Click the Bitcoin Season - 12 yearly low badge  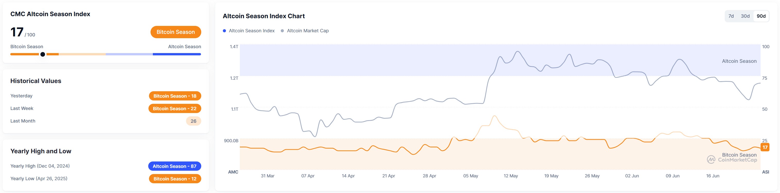point(175,179)
